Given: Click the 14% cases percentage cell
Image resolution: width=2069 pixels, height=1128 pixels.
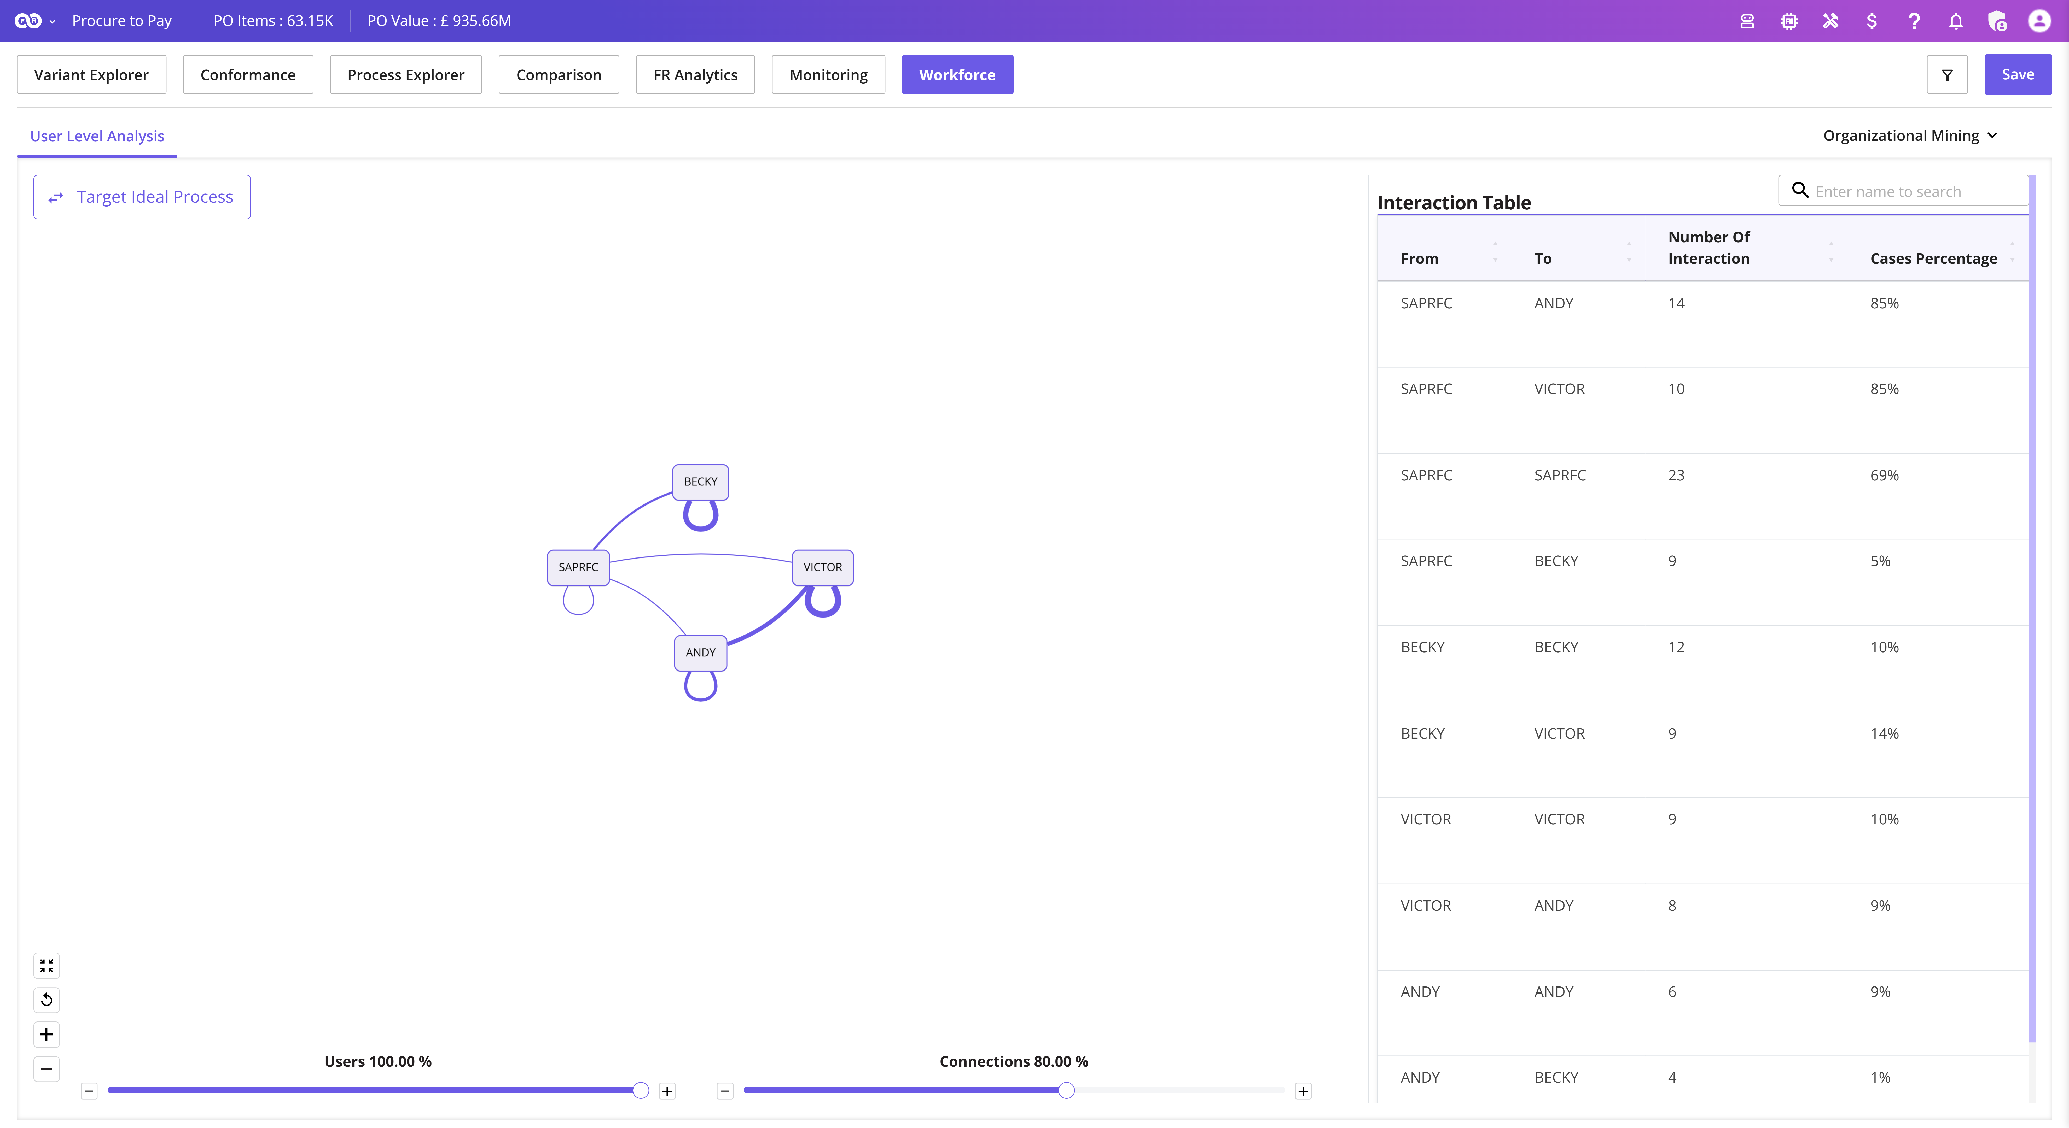Looking at the screenshot, I should (1884, 734).
